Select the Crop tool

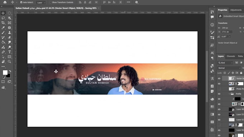[3, 23]
